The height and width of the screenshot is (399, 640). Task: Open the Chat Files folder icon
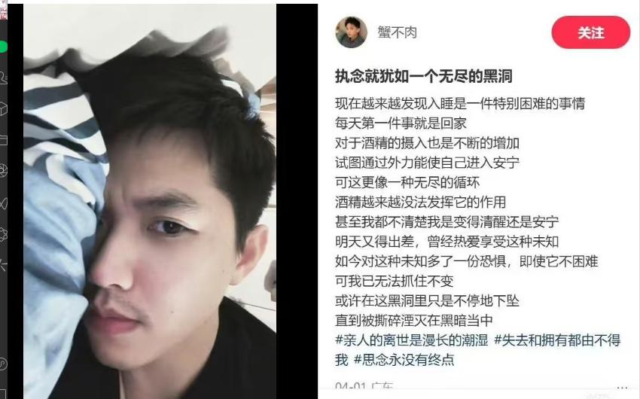(3, 140)
